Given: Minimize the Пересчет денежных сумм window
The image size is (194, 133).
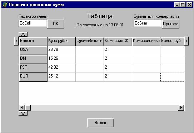Looking at the screenshot, I should [177, 5].
